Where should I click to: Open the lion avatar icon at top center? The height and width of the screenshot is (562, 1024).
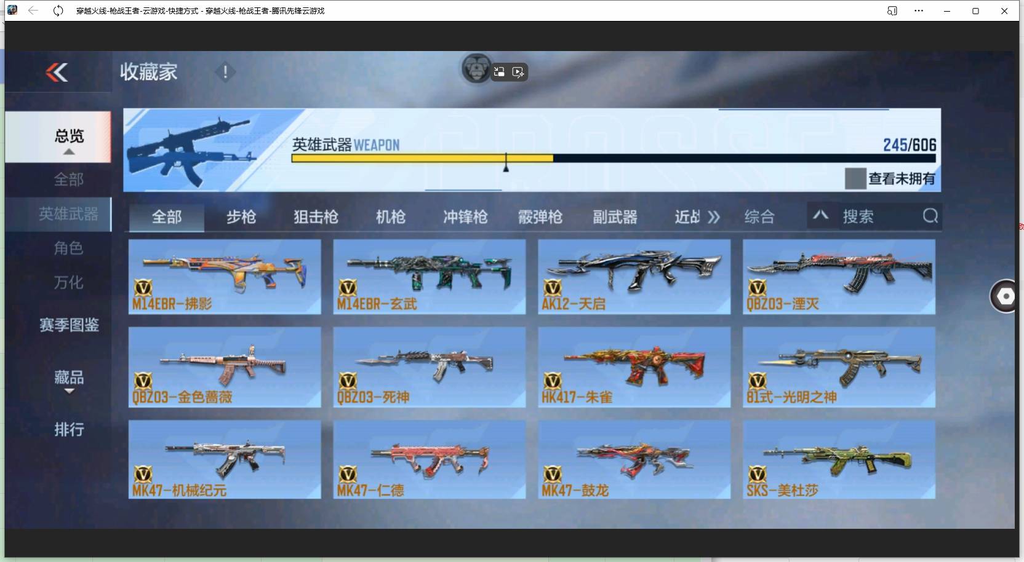[476, 68]
